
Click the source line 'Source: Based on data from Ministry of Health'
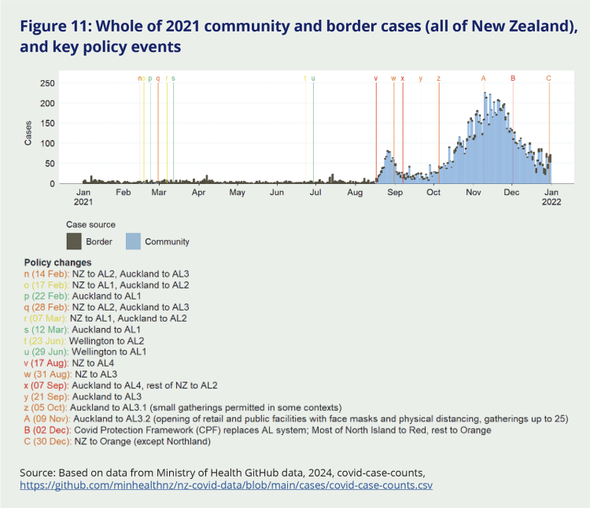tap(223, 473)
